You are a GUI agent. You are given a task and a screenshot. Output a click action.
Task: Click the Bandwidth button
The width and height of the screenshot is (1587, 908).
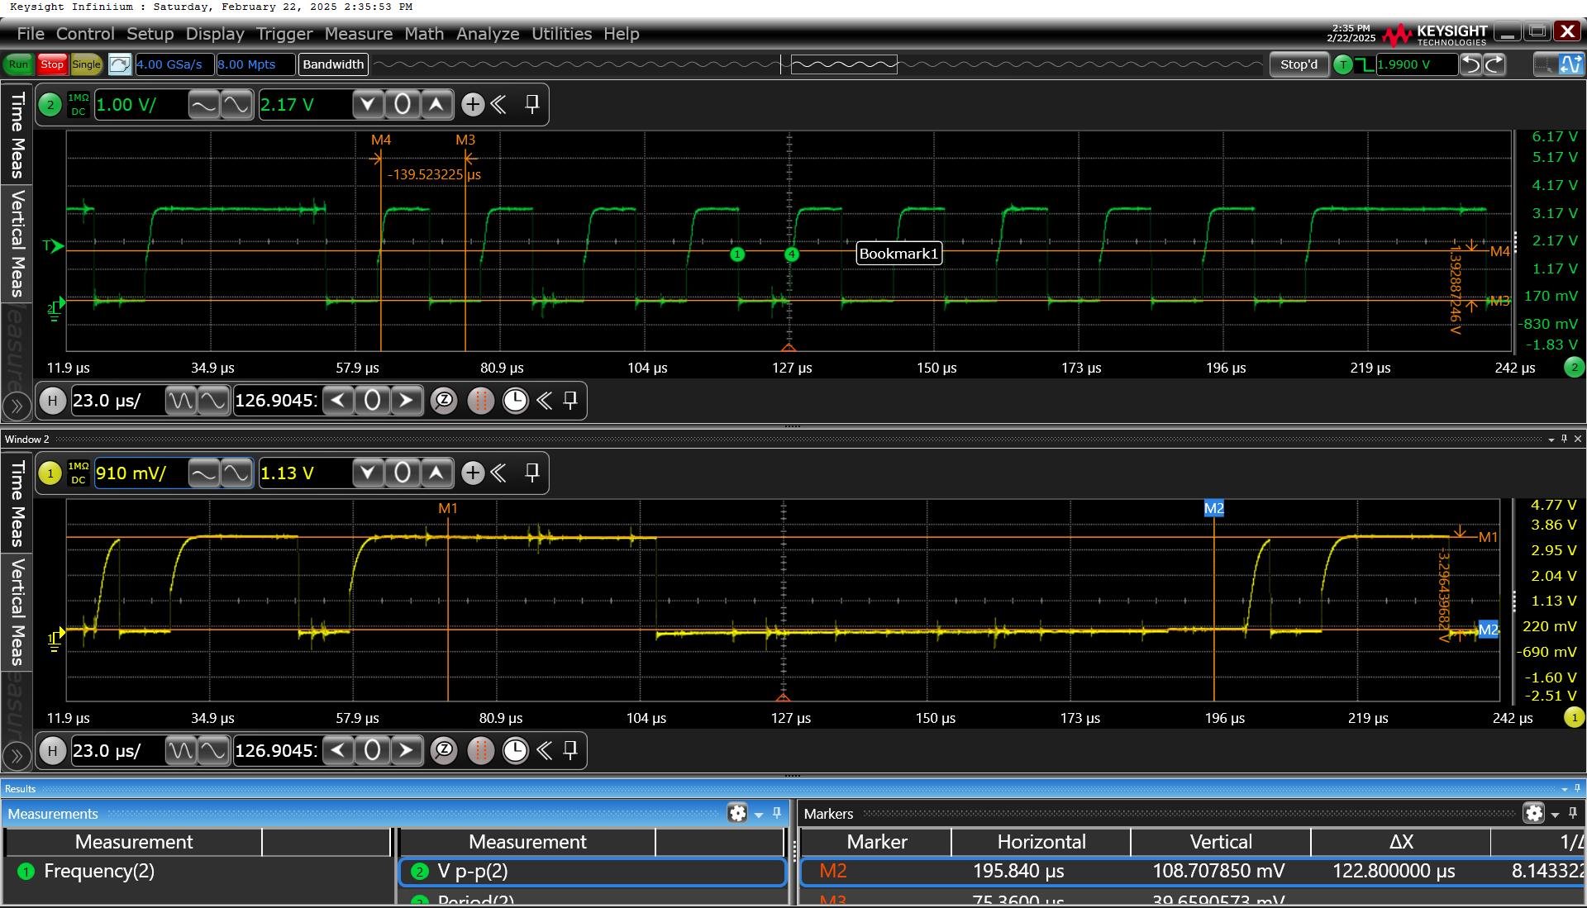click(x=333, y=64)
